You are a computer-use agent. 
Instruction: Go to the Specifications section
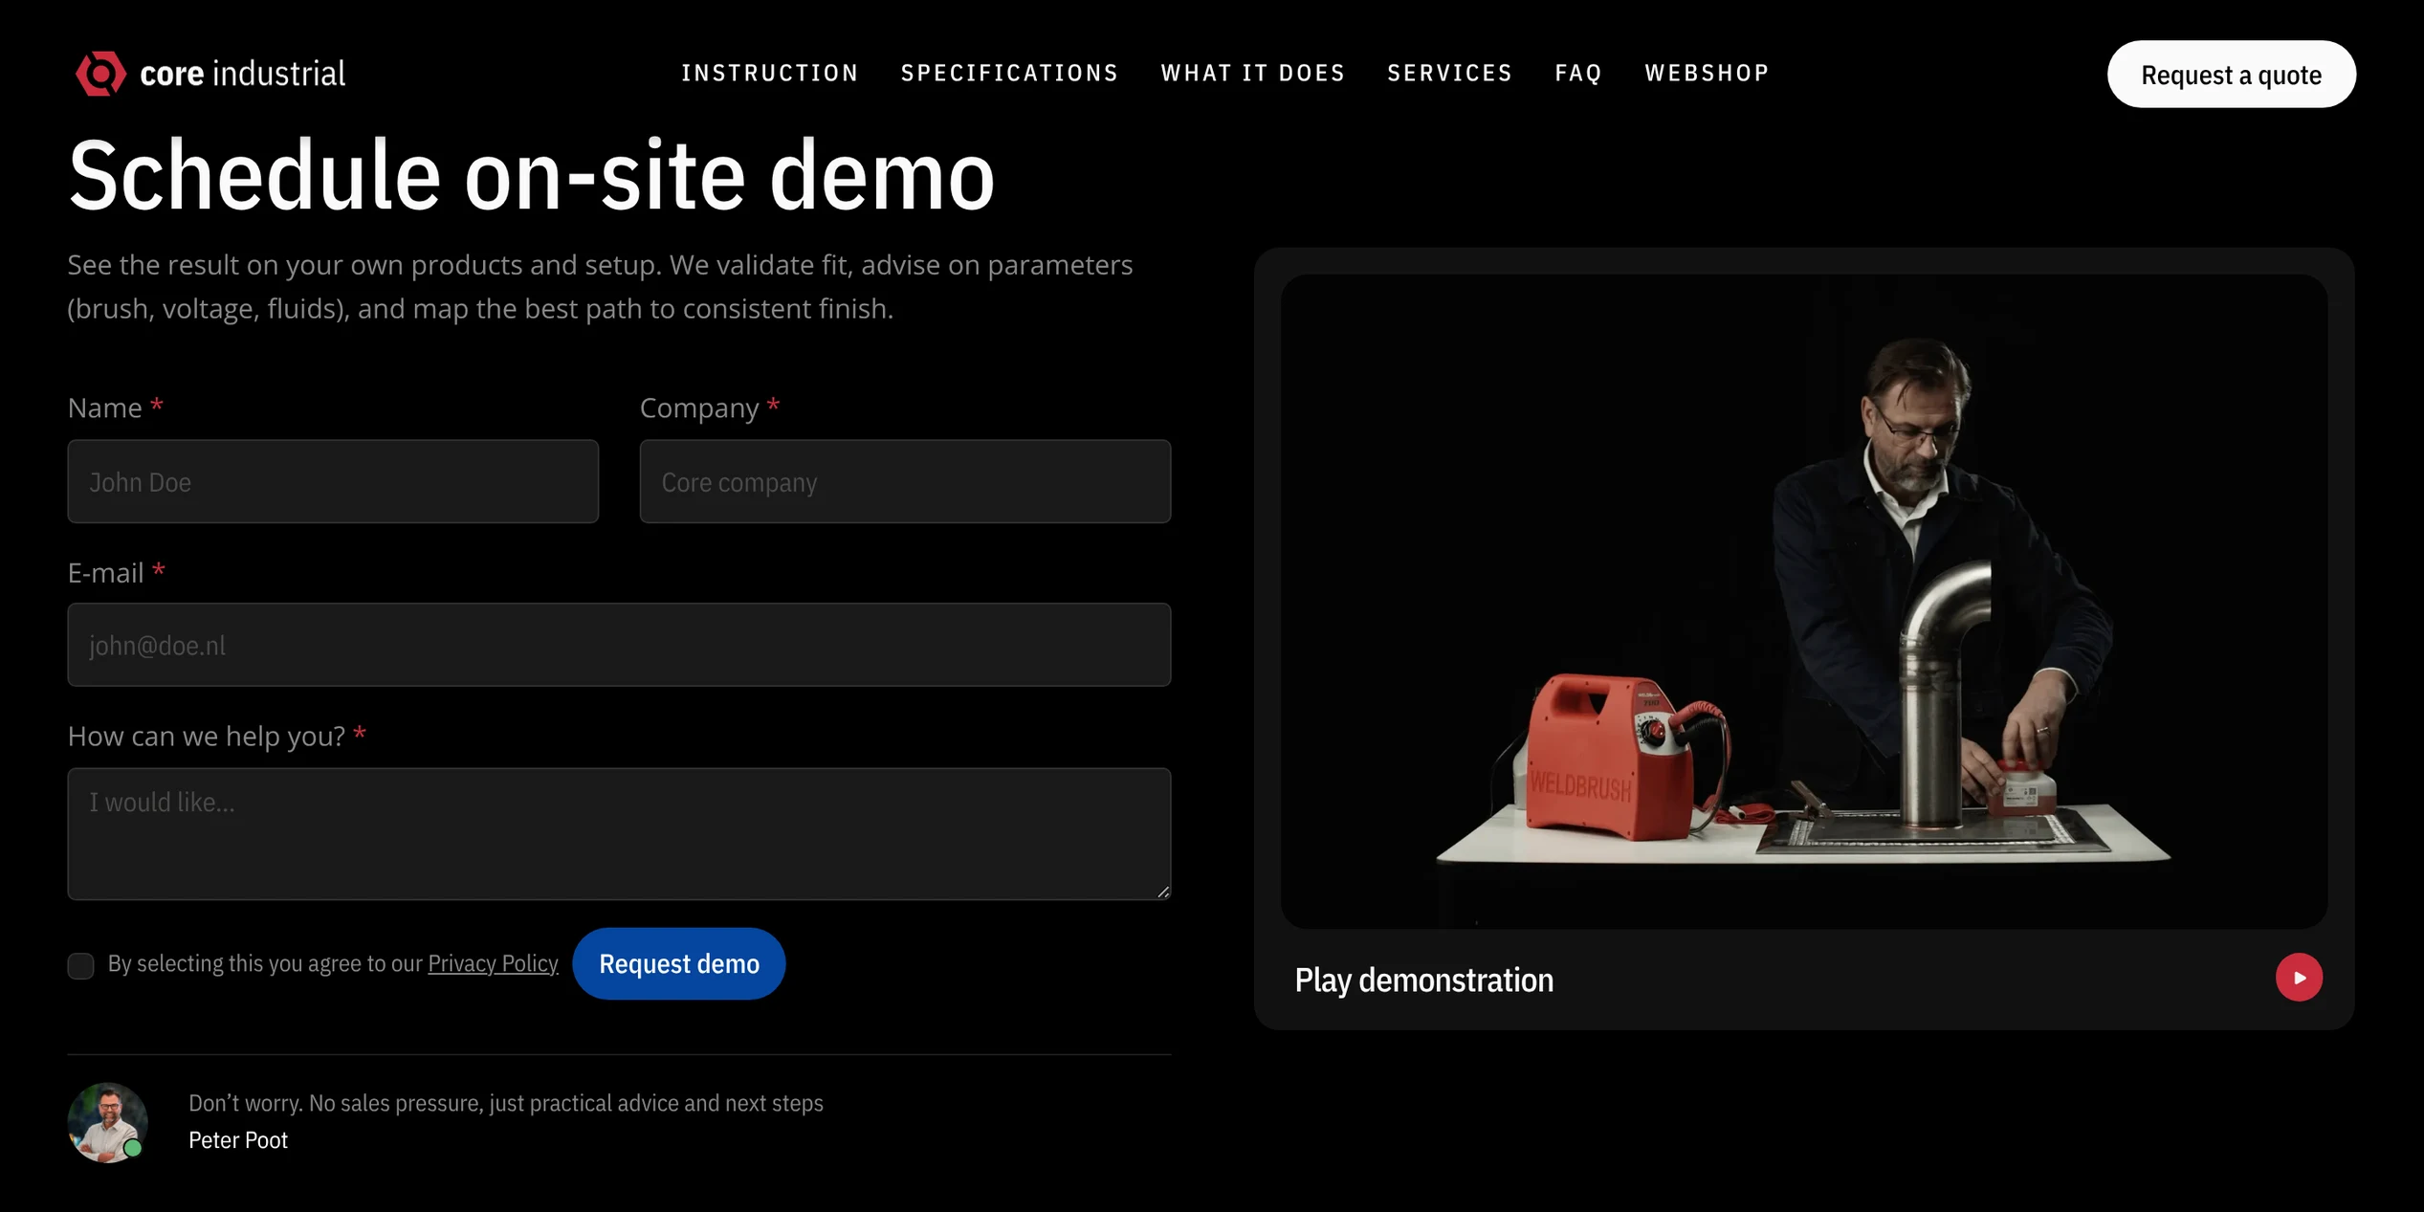1010,73
